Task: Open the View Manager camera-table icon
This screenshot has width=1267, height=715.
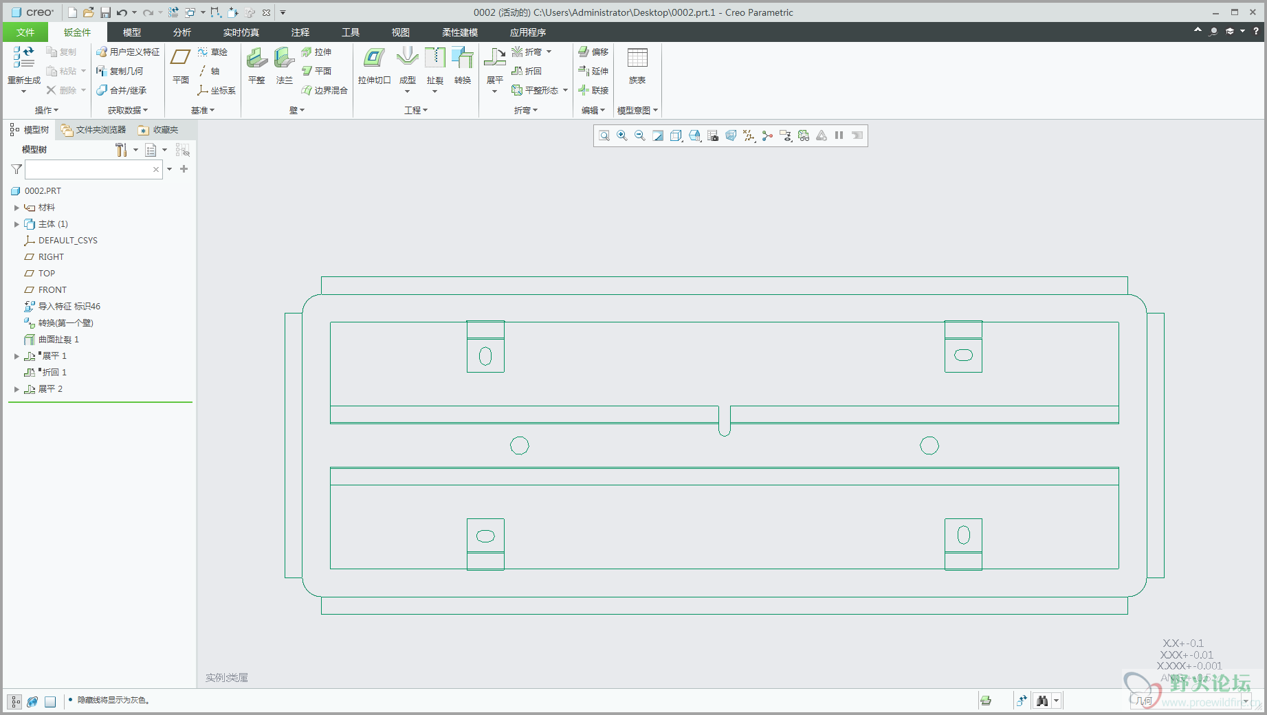Action: tap(713, 135)
